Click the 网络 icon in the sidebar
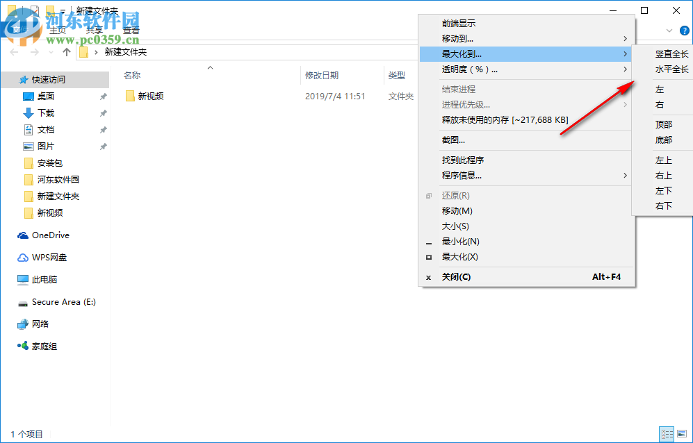This screenshot has height=443, width=693. pos(23,324)
